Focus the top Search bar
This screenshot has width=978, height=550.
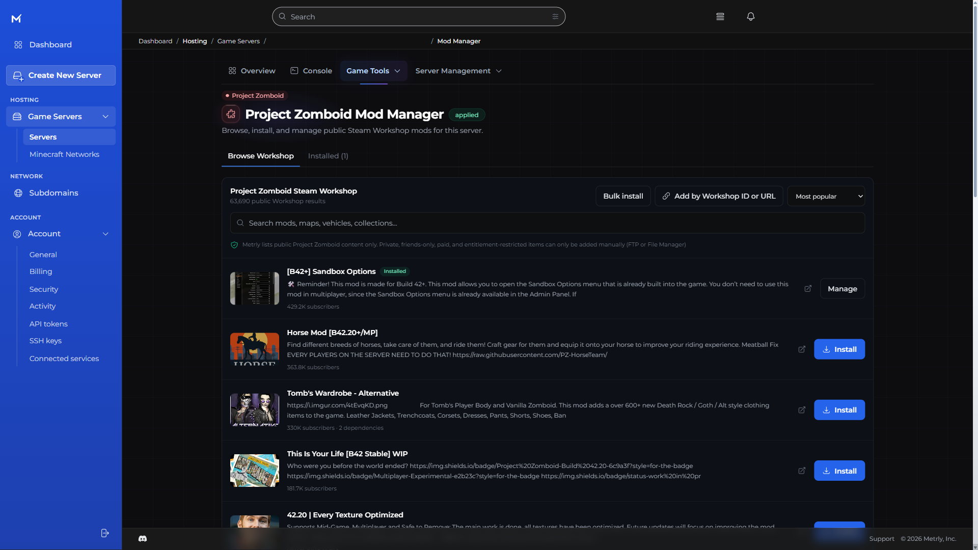pos(418,17)
